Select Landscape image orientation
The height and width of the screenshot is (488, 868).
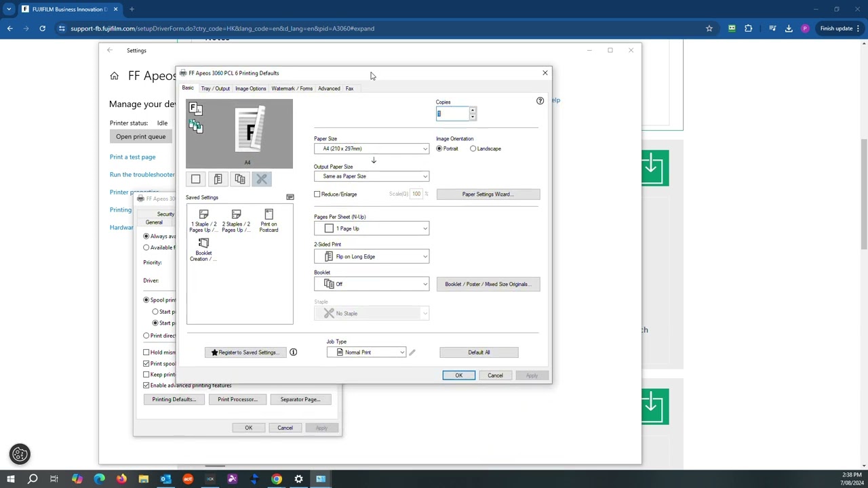click(x=473, y=148)
